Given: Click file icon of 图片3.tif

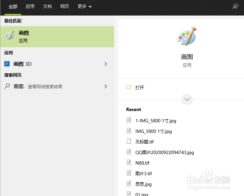Looking at the screenshot, I should coord(129,173).
